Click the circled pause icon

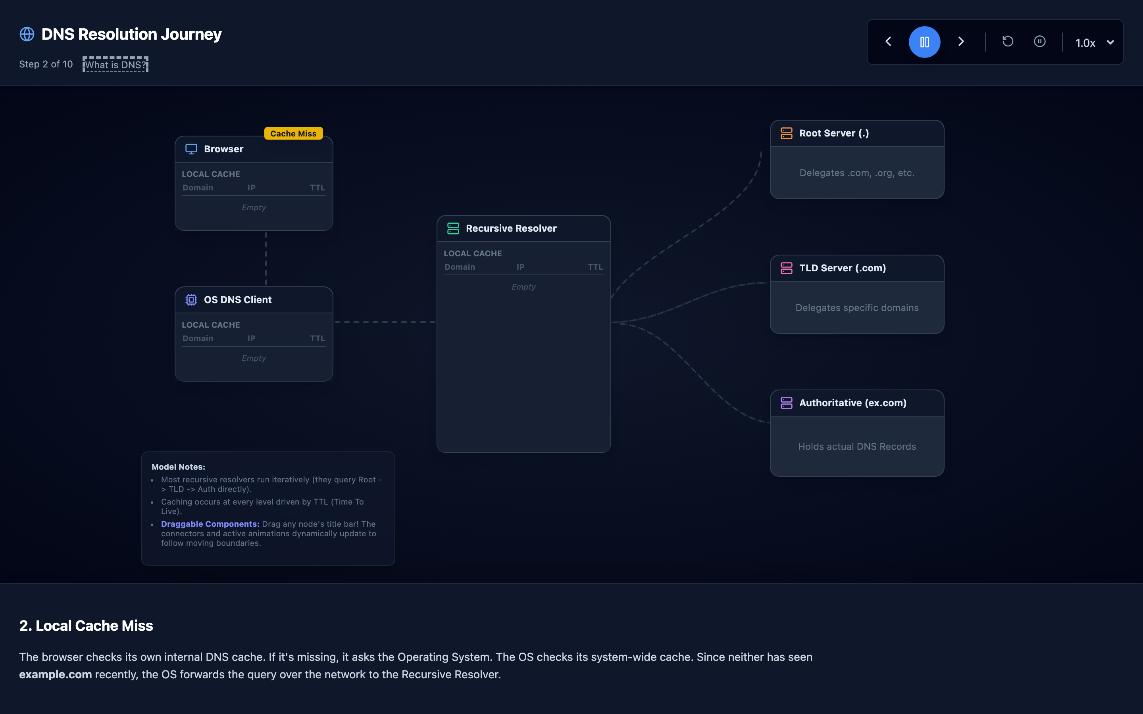point(1039,42)
